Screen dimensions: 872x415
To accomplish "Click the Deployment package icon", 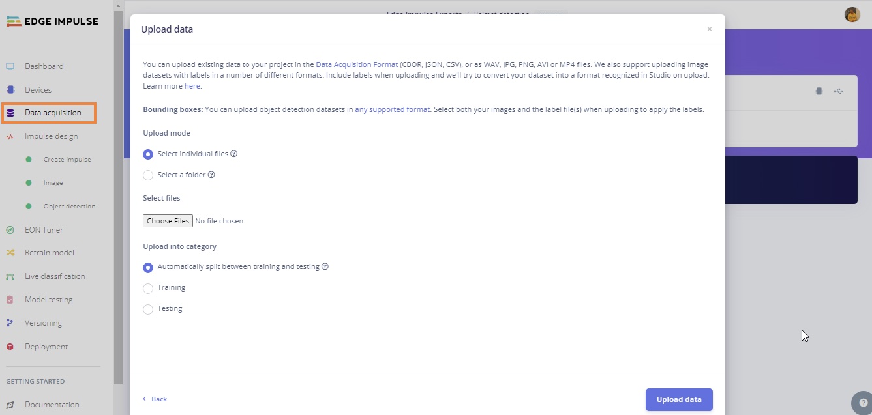I will pos(10,347).
